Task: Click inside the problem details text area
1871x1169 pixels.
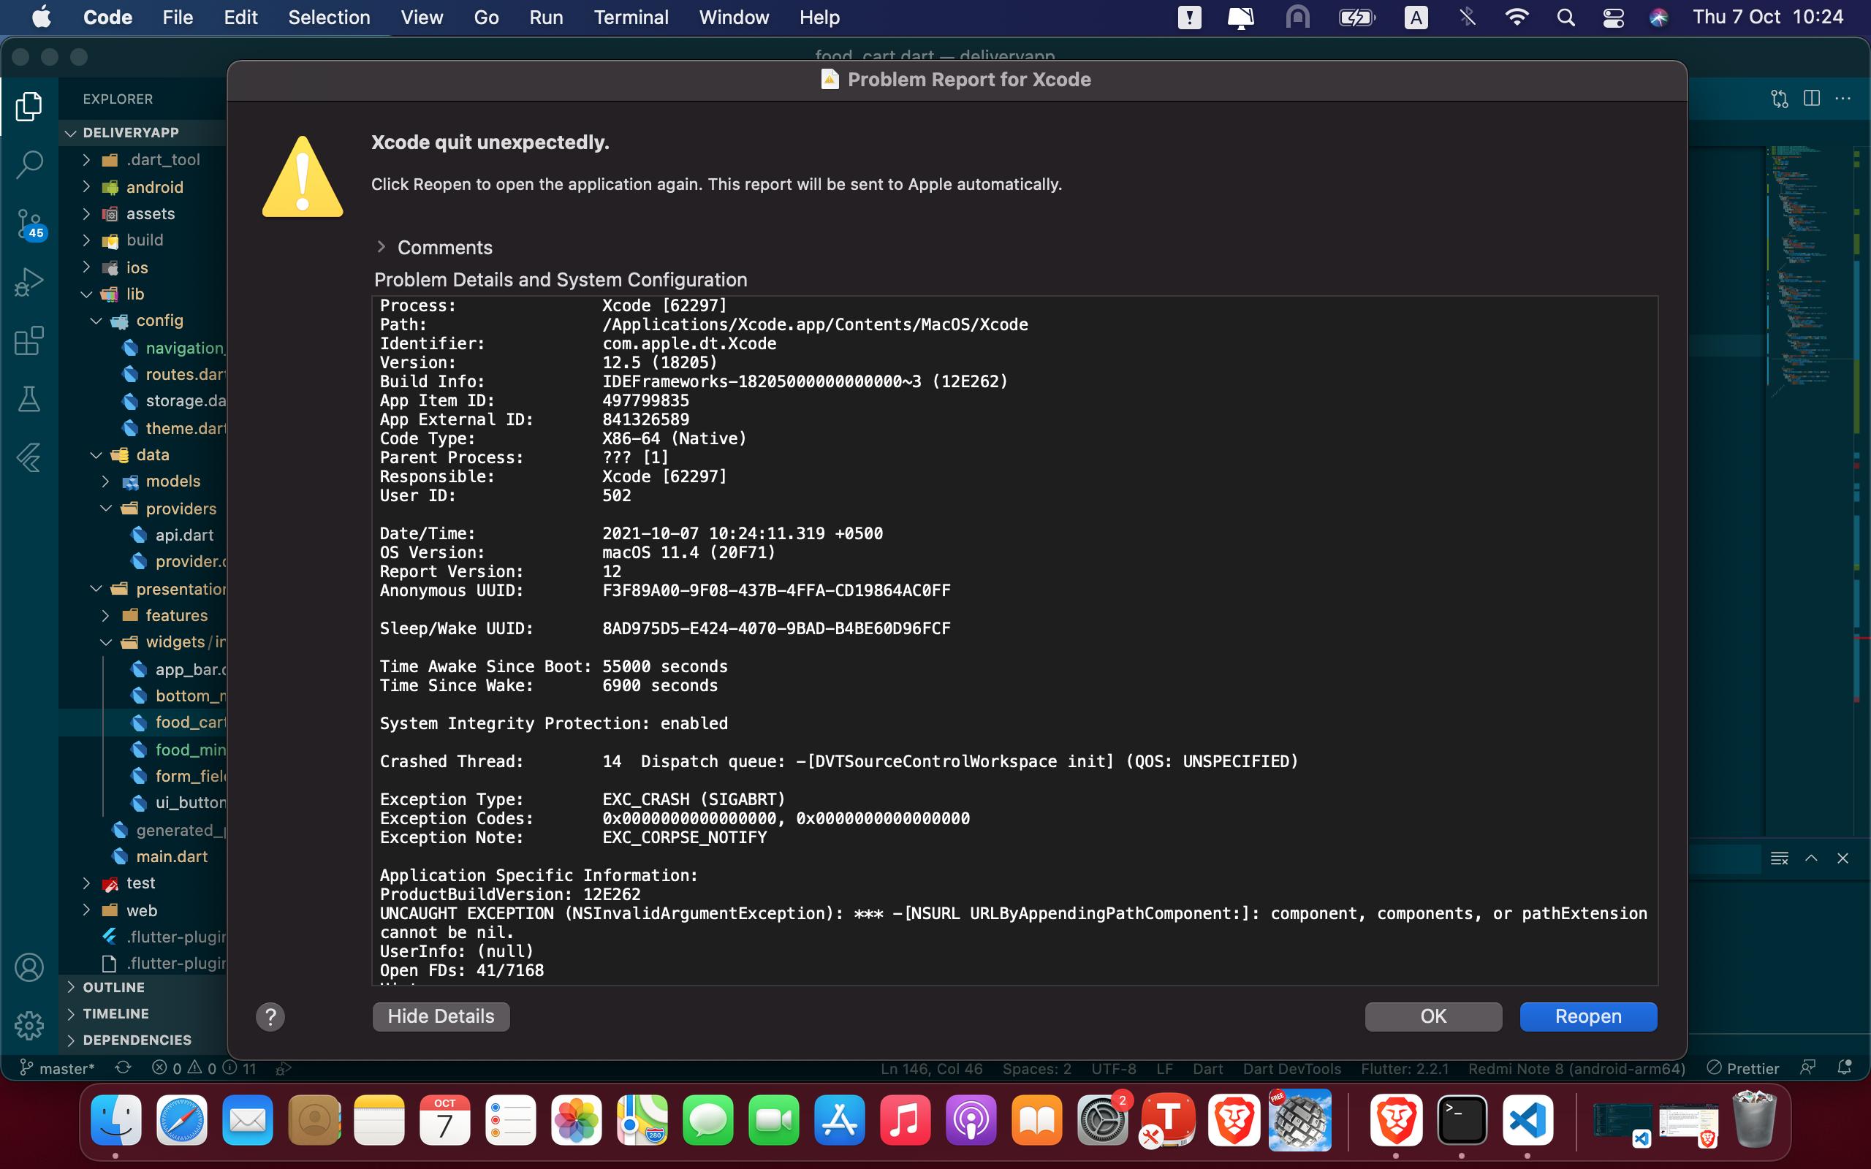Action: 1014,640
